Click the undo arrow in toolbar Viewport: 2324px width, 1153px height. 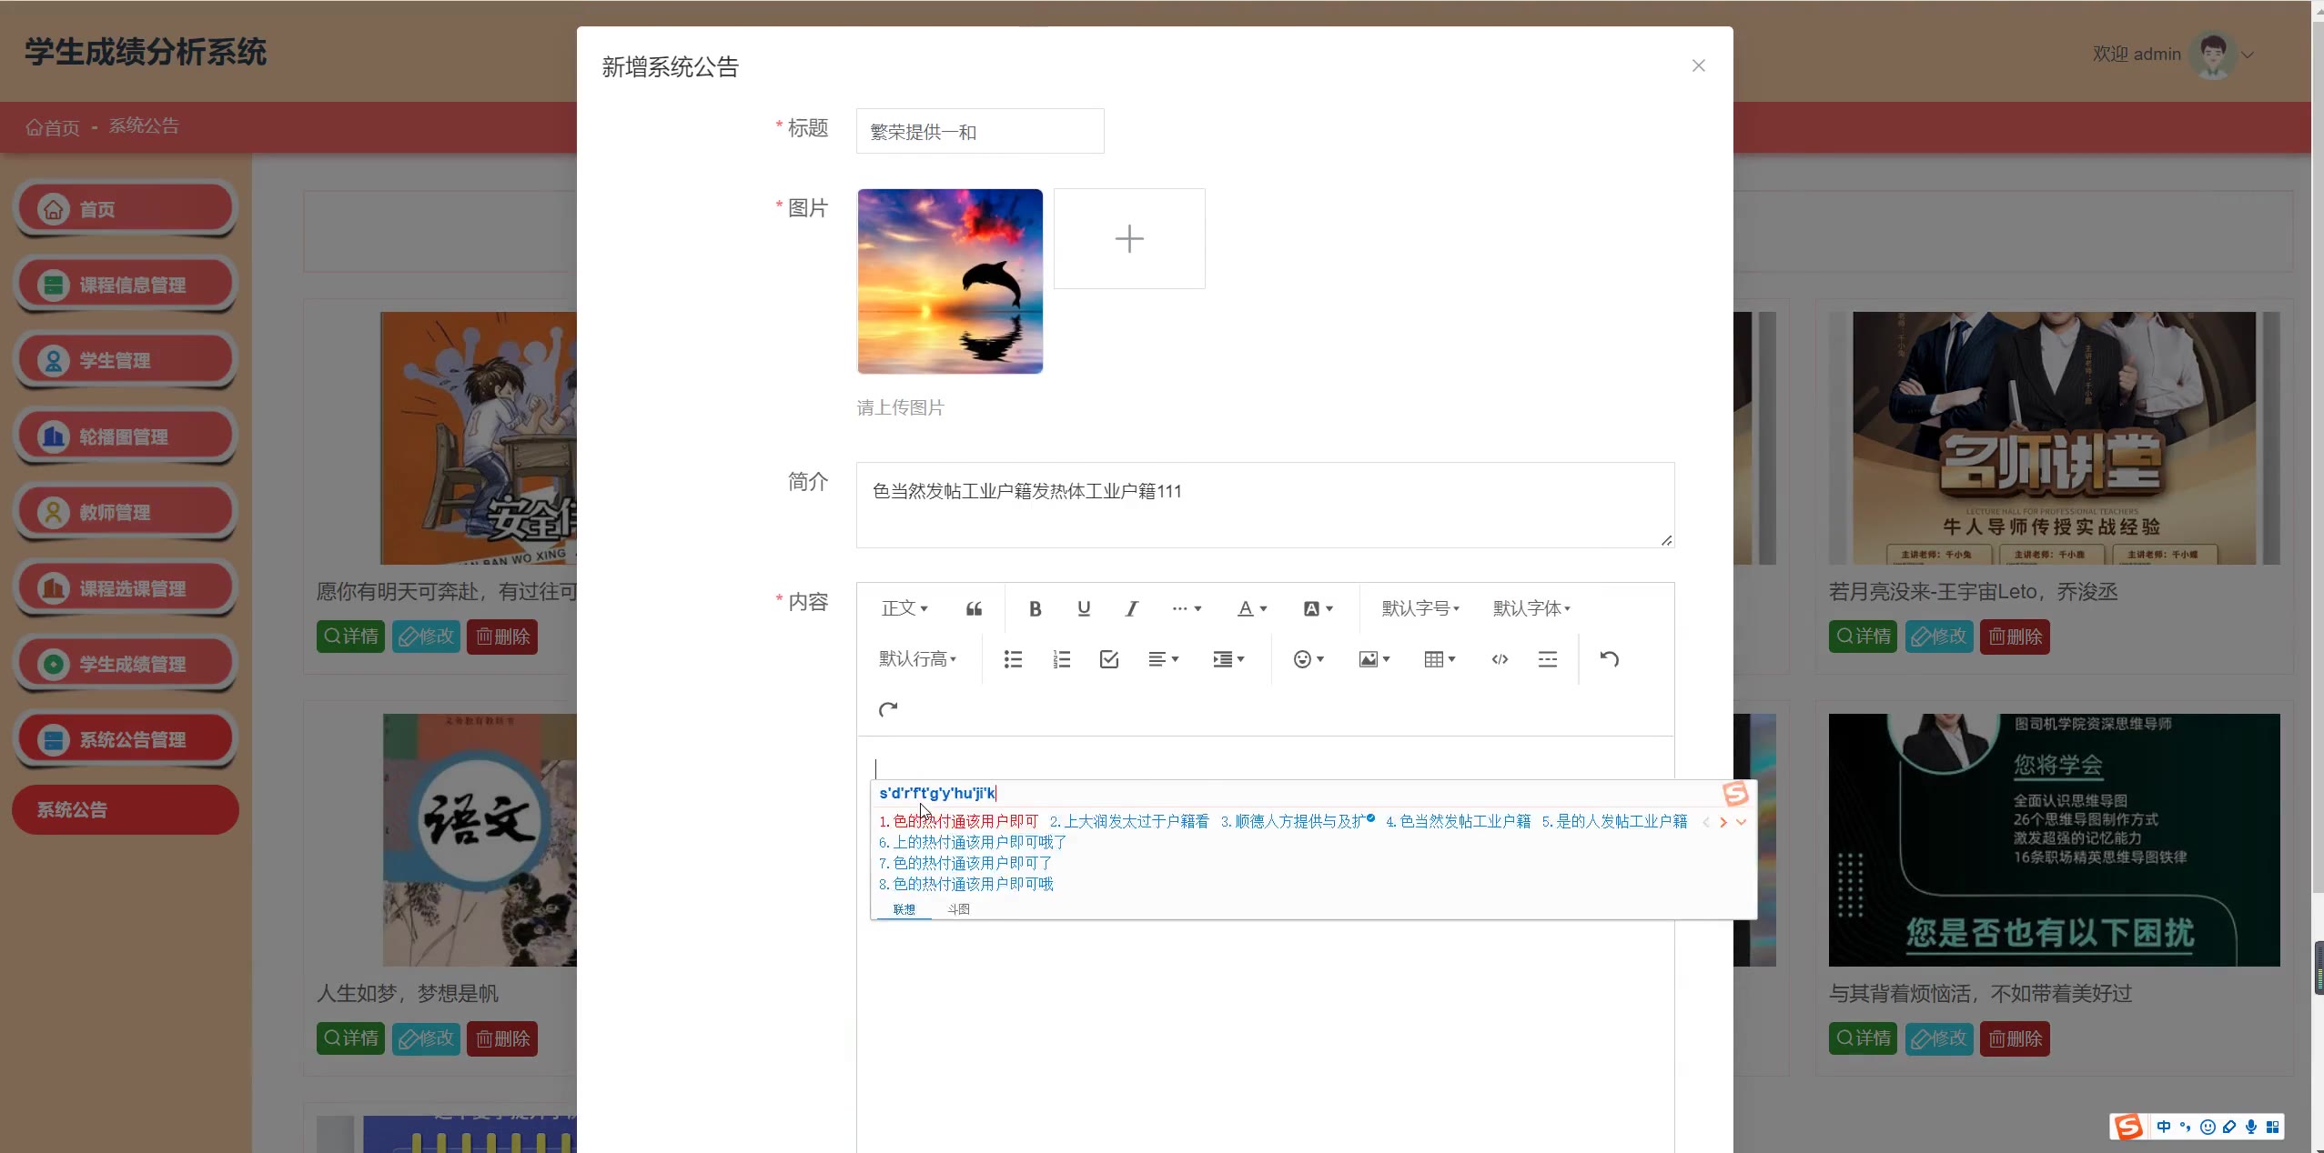pyautogui.click(x=1609, y=659)
